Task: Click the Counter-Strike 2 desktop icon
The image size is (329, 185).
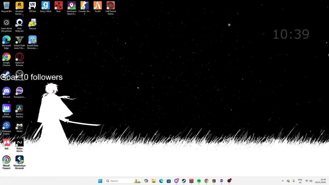Action: (x=85, y=8)
